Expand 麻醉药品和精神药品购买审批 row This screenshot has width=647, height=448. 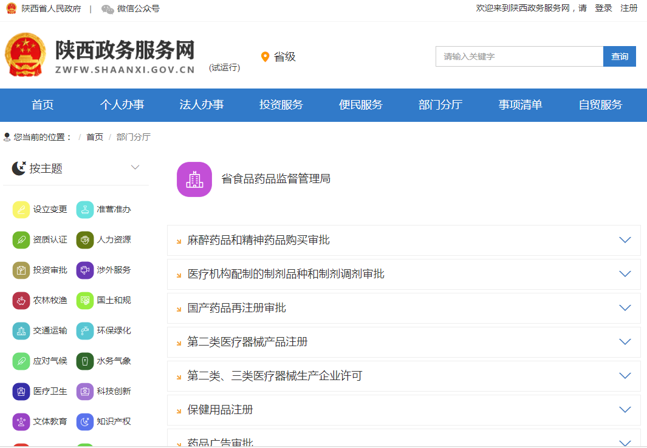[625, 240]
